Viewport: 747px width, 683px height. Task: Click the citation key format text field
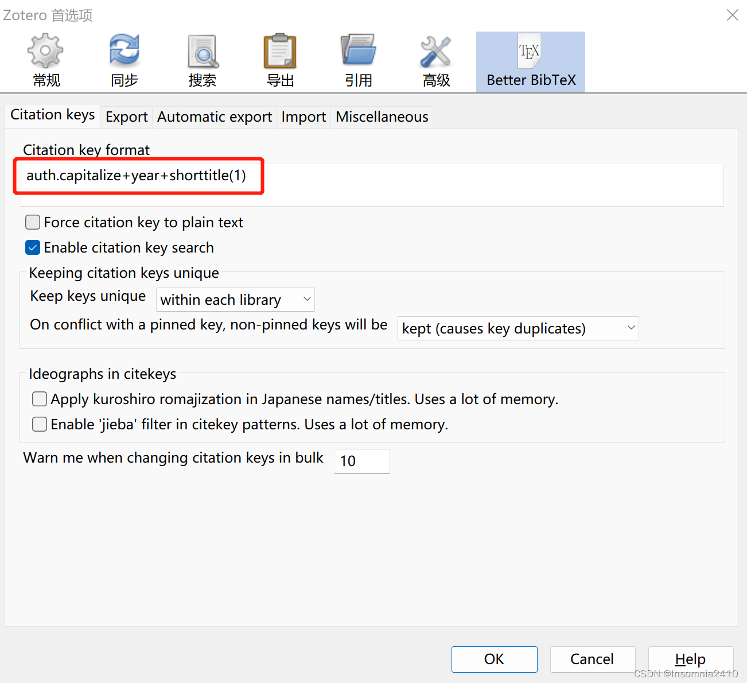point(372,185)
